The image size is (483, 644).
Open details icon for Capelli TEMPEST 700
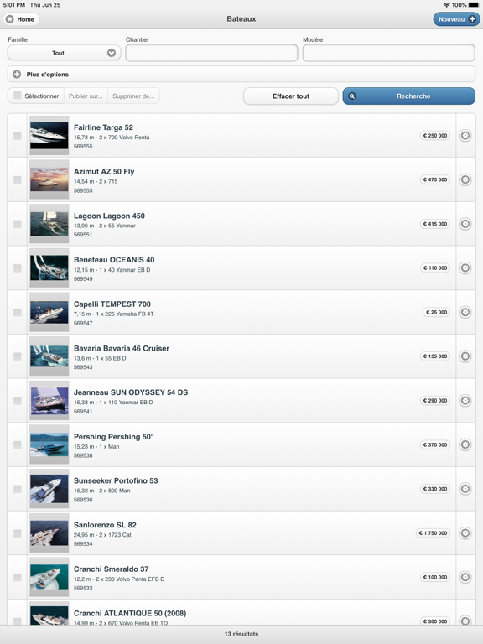click(x=465, y=312)
